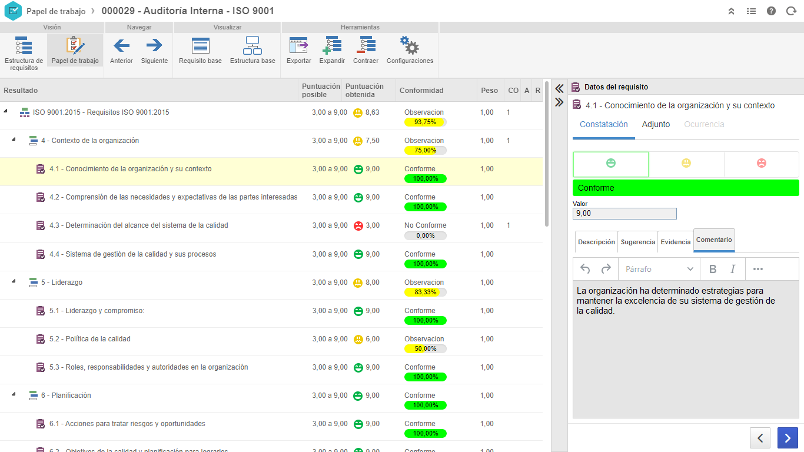Click CO count link for ISO 9001:2015 row
Image resolution: width=804 pixels, height=452 pixels.
tap(509, 112)
